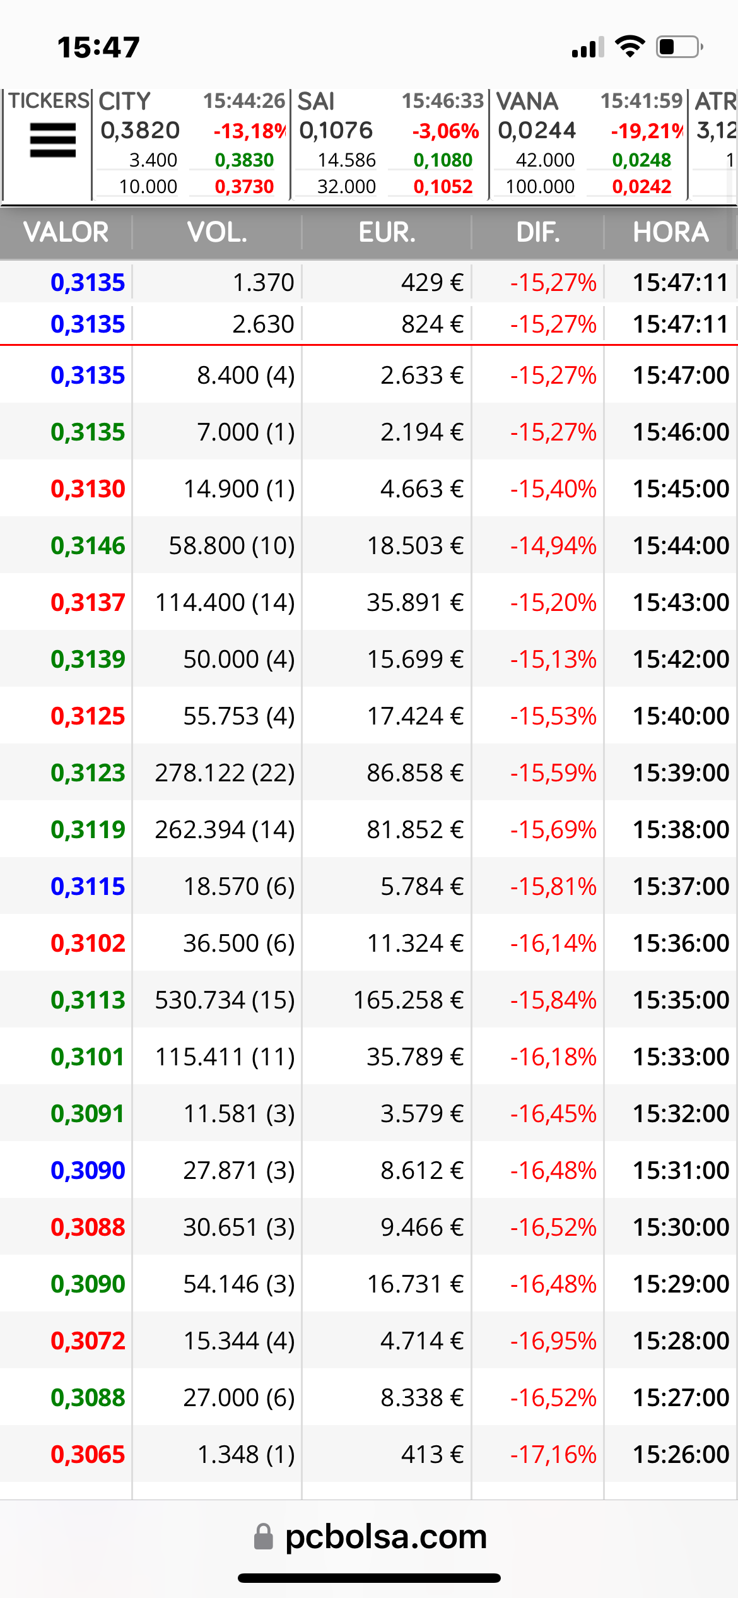The image size is (738, 1598).
Task: Open the TICKERS hamburger menu
Action: 53,140
